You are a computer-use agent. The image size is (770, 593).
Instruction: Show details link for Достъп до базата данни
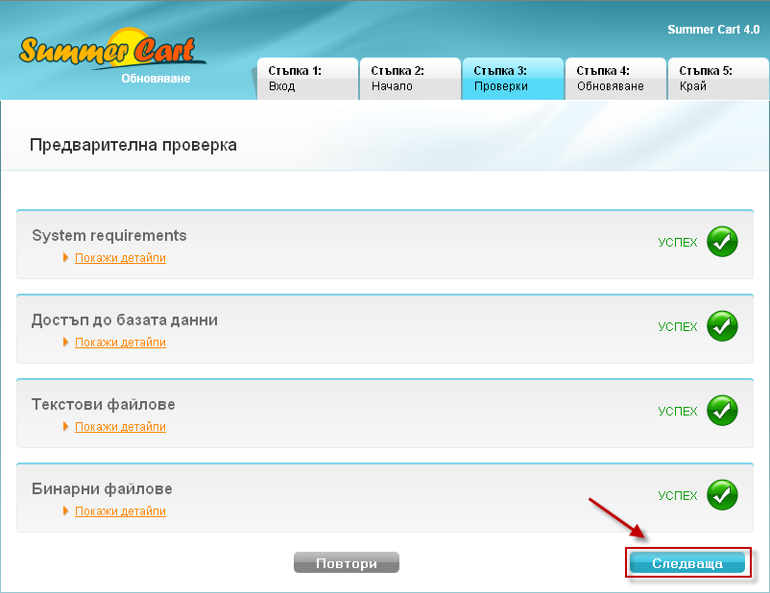pyautogui.click(x=120, y=343)
